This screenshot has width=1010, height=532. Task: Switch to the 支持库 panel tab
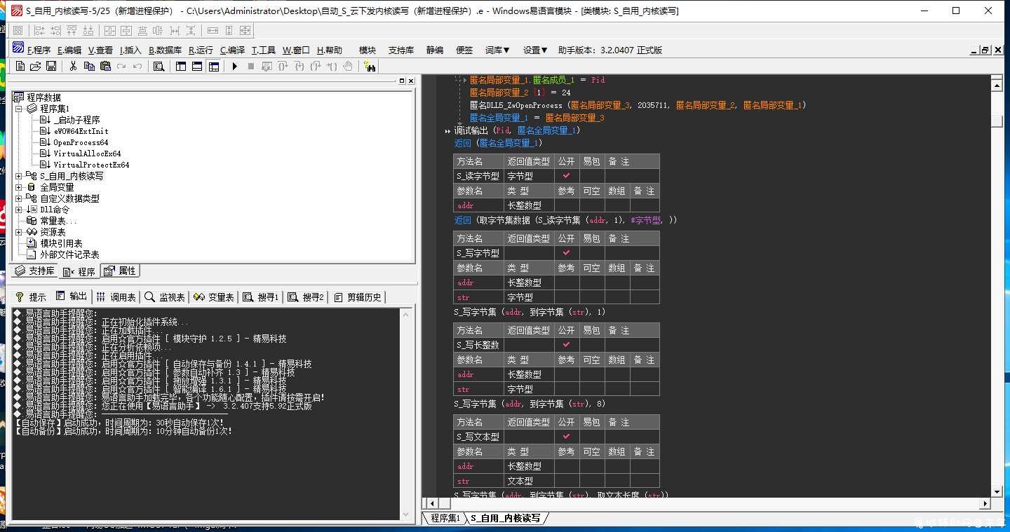(x=35, y=271)
